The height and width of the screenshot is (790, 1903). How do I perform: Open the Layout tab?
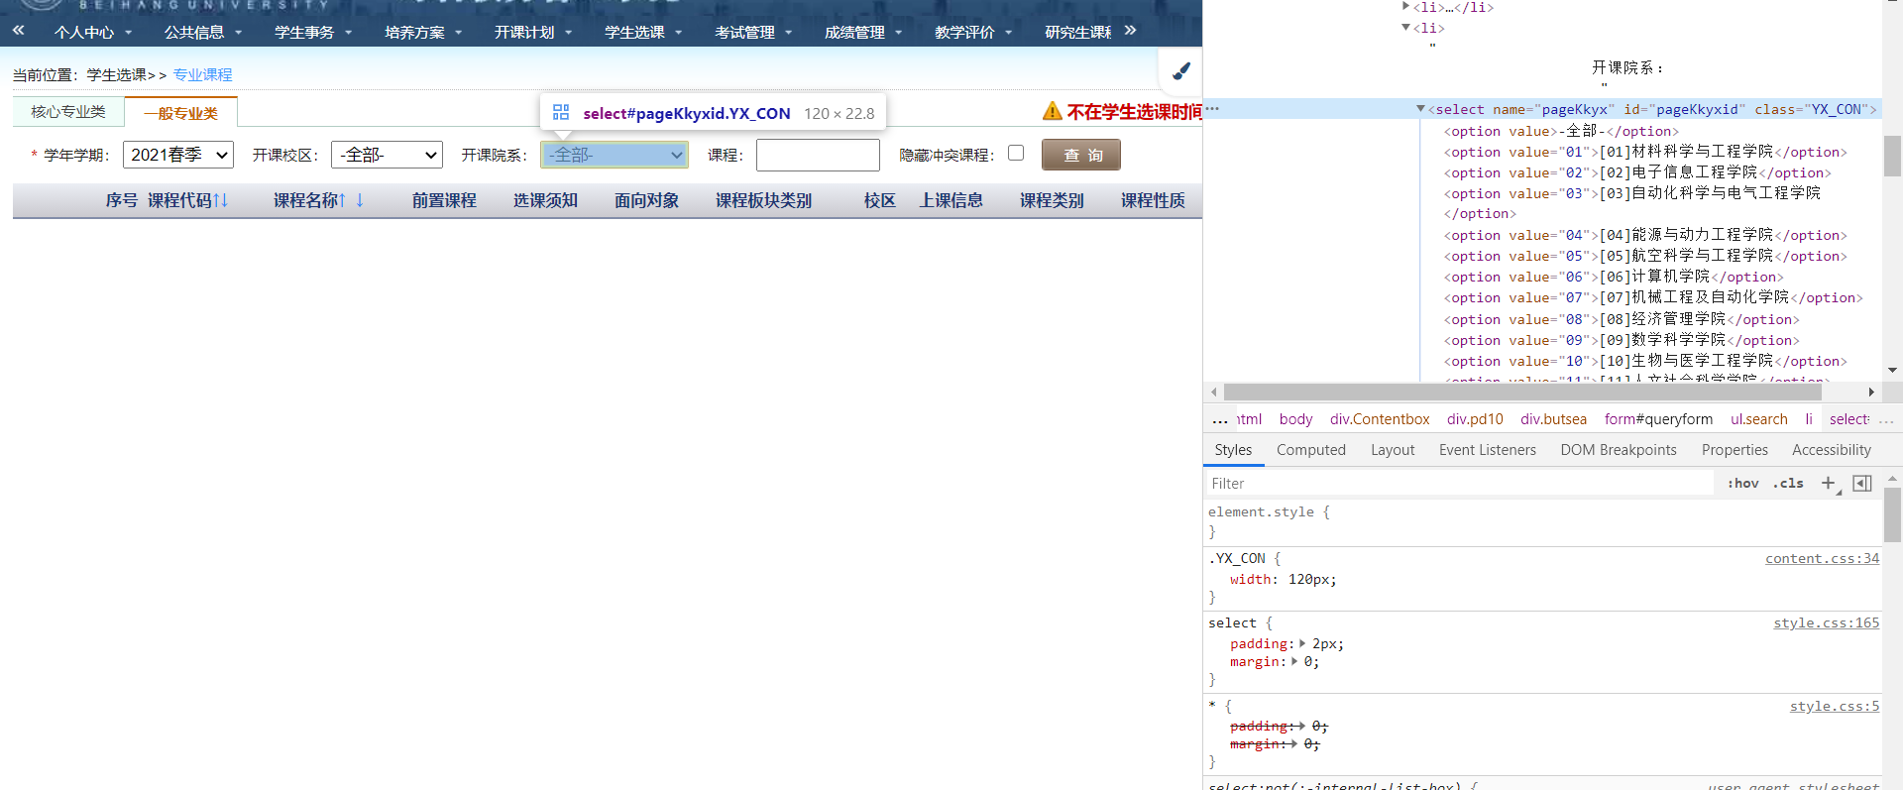(1393, 449)
